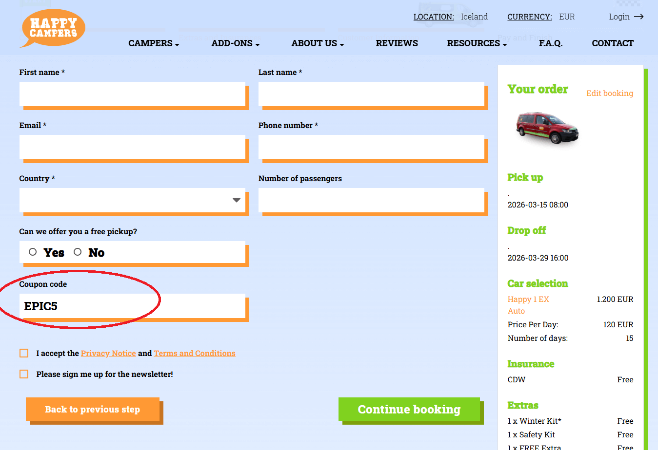The image size is (658, 450).
Task: Click Back to previous step button
Action: tap(93, 409)
